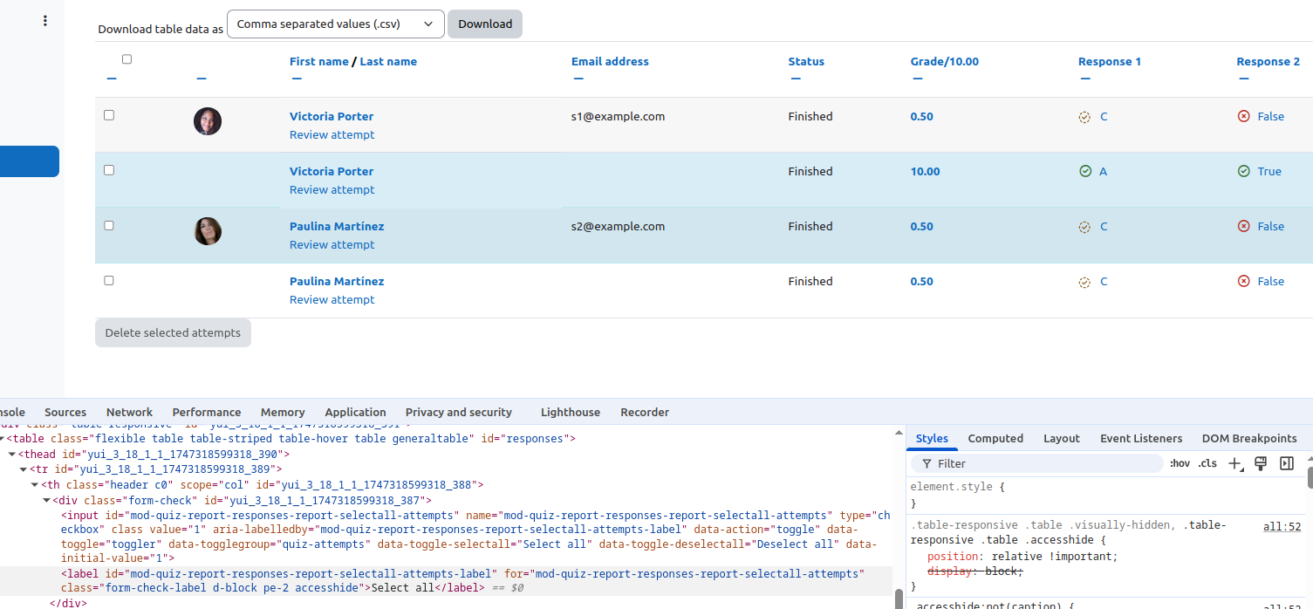Open Paulina Martínez's profile picture

[208, 231]
